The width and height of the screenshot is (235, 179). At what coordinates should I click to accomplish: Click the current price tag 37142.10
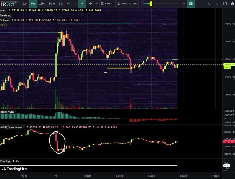tap(229, 64)
